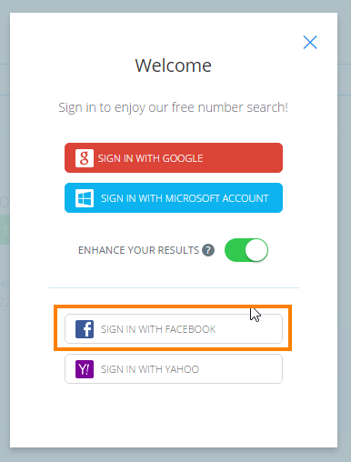
Task: Toggle the Enhance Your Results switch
Action: [246, 250]
